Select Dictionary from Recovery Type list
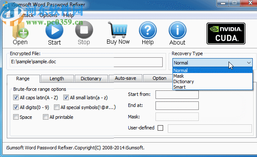Viewport: 257px width, 157px height. click(212, 81)
